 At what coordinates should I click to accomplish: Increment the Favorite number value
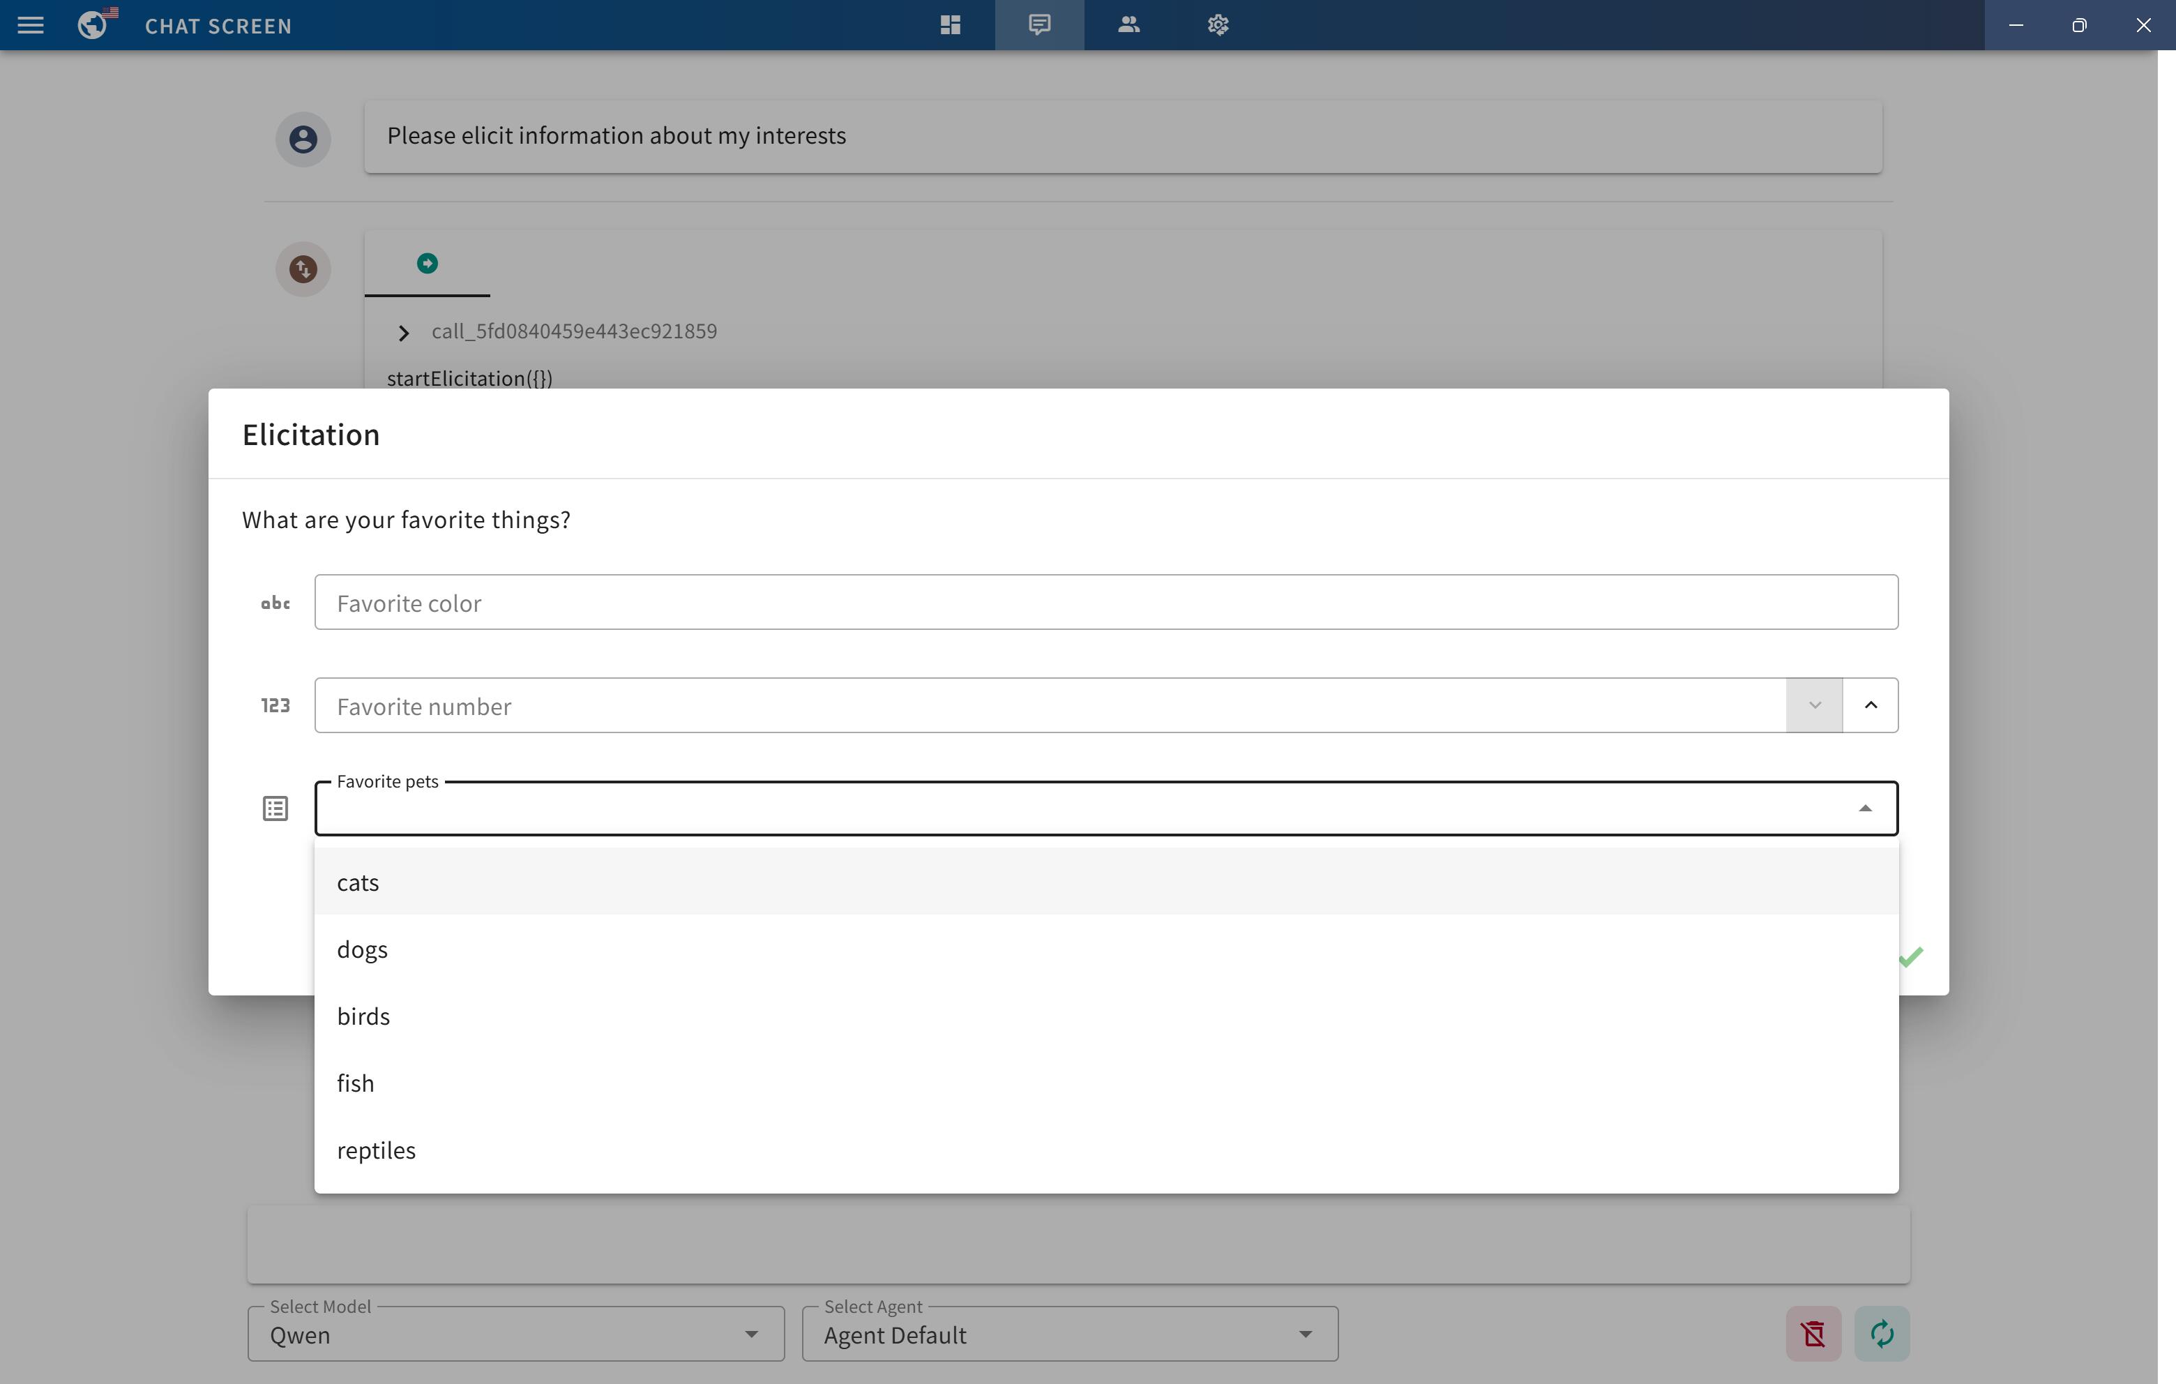click(1870, 705)
